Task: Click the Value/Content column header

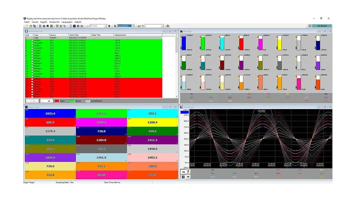Action: [138, 35]
